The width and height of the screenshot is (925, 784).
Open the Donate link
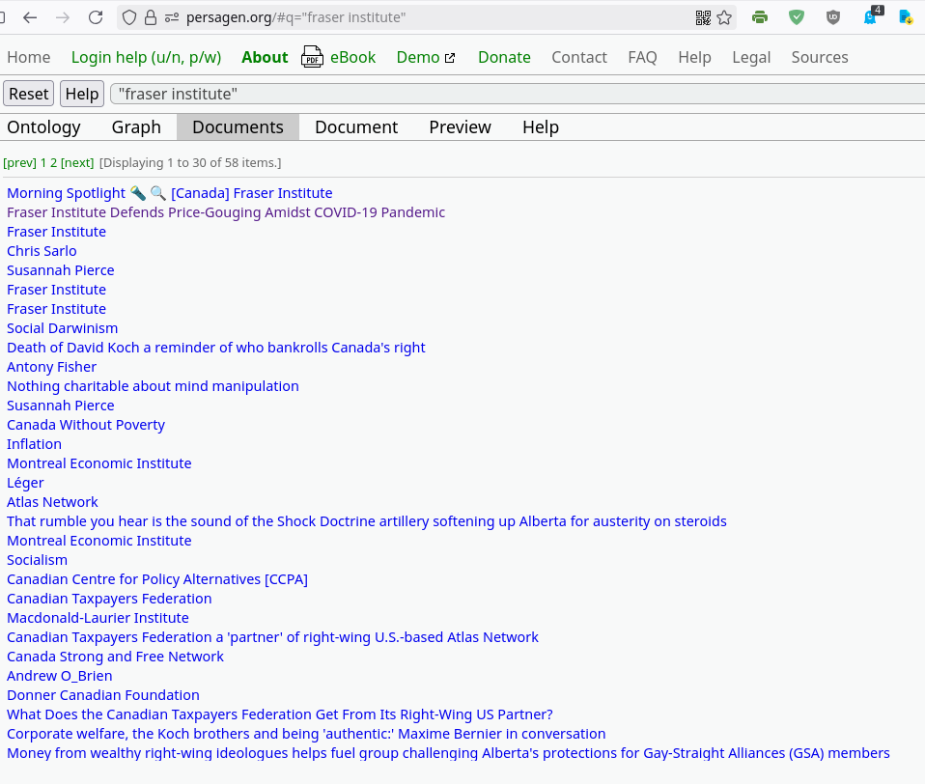(504, 57)
